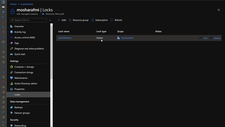Click the Failover groups icon

click(x=12, y=113)
